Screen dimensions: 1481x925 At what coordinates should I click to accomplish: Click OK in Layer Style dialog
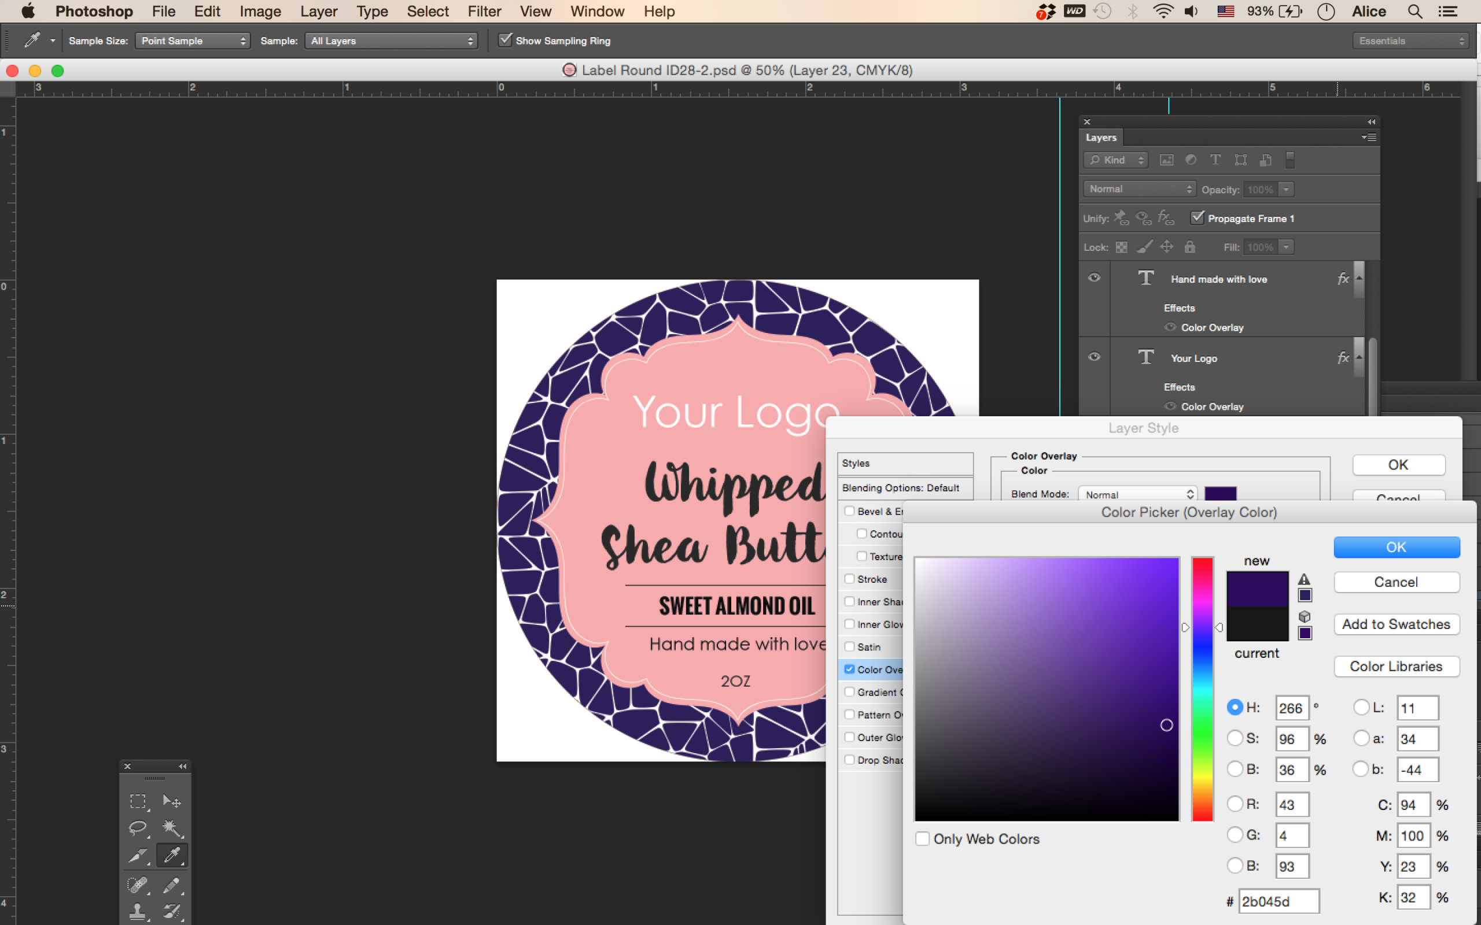pyautogui.click(x=1398, y=464)
